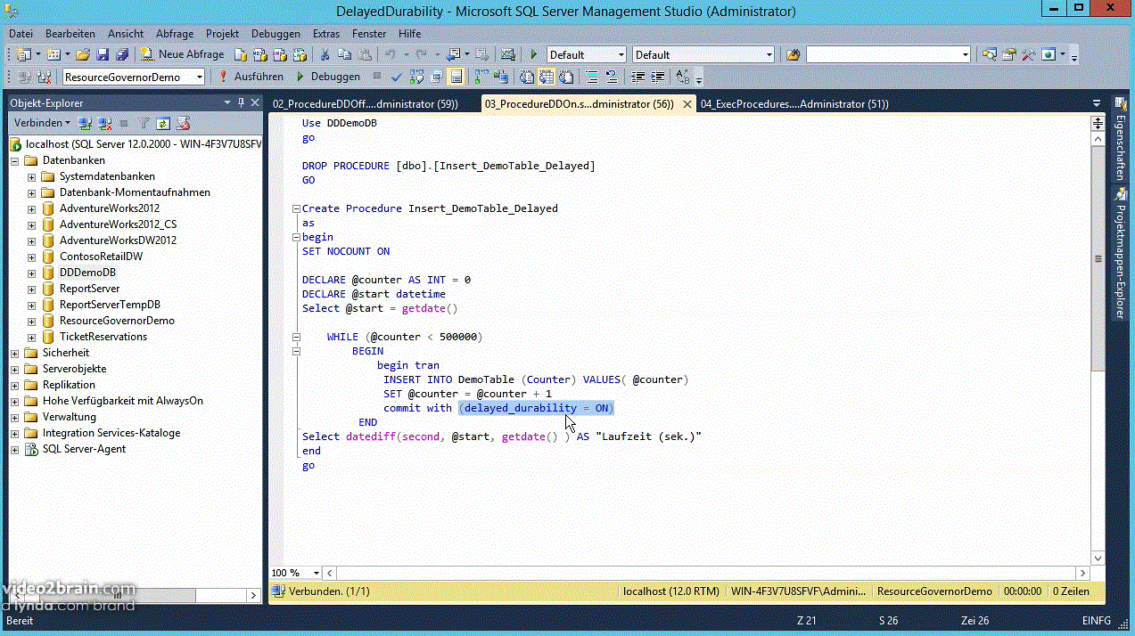
Task: Toggle include actual execution plan
Action: (x=481, y=77)
